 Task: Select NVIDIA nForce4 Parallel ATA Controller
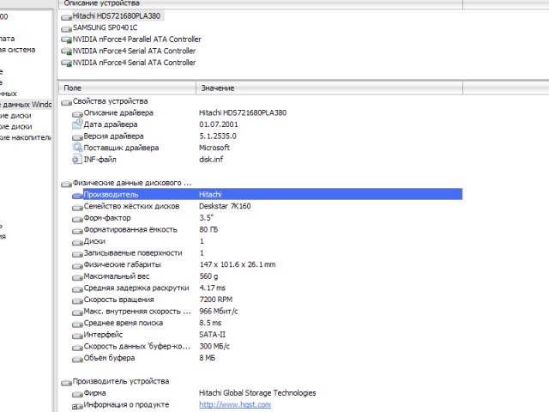137,39
